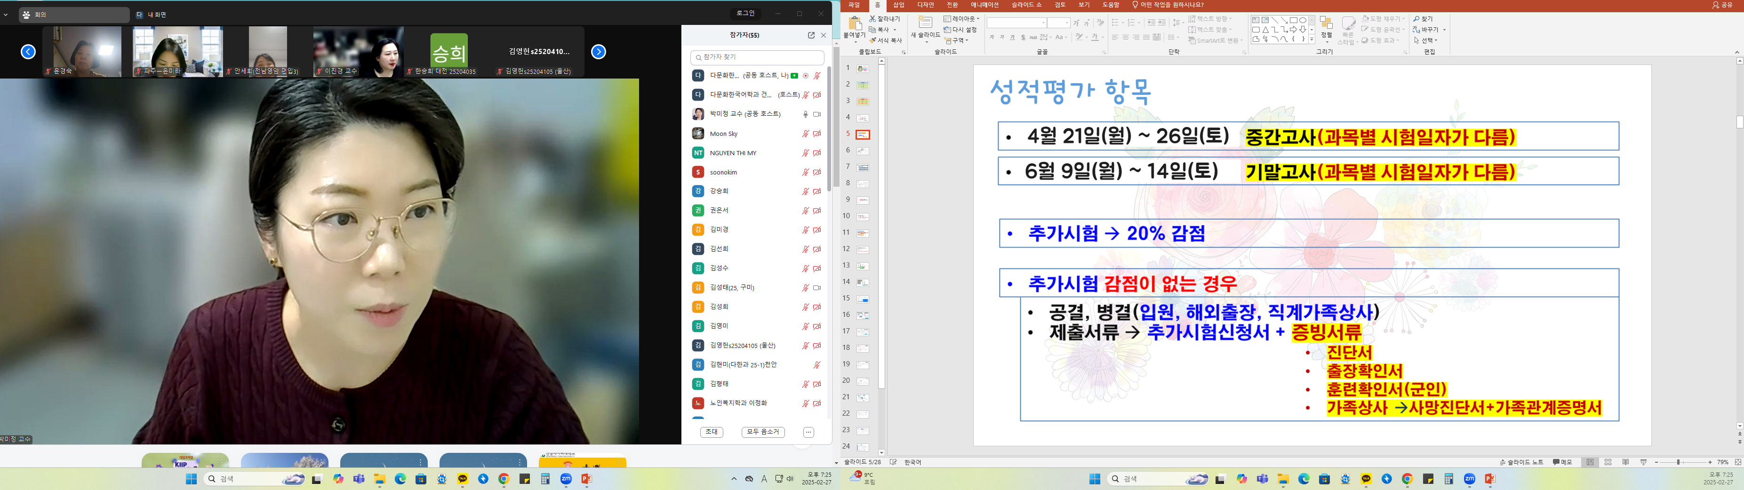Open Arrange (정렬) dropdown
Viewport: 1744px width, 490px height.
(1326, 30)
